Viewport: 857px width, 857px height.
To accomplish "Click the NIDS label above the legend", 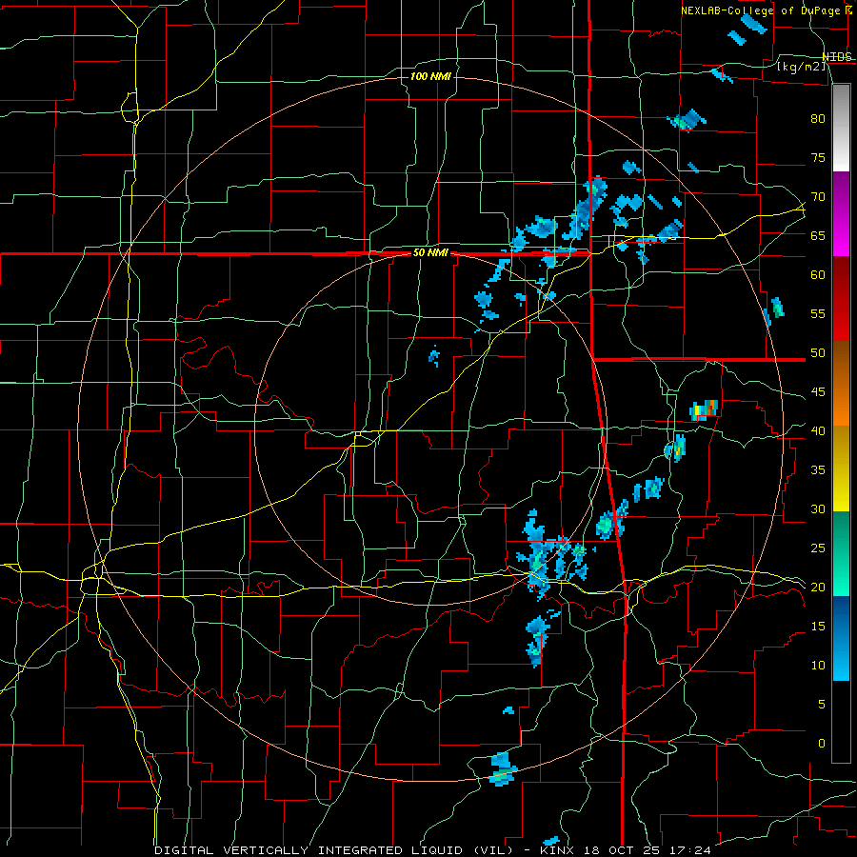I will [x=837, y=57].
